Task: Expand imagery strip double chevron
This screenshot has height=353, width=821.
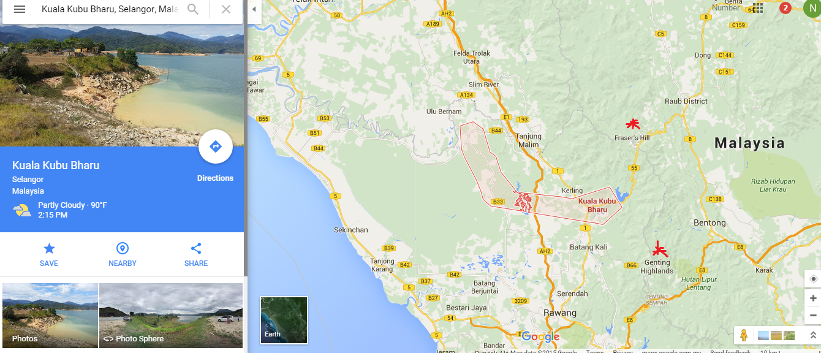Action: [812, 335]
